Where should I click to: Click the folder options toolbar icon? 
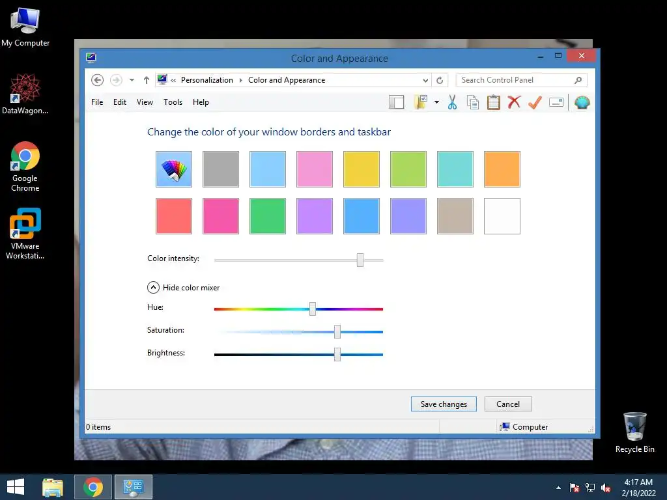pos(421,102)
